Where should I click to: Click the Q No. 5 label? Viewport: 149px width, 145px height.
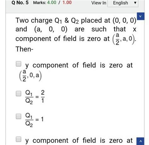(x=20, y=3)
